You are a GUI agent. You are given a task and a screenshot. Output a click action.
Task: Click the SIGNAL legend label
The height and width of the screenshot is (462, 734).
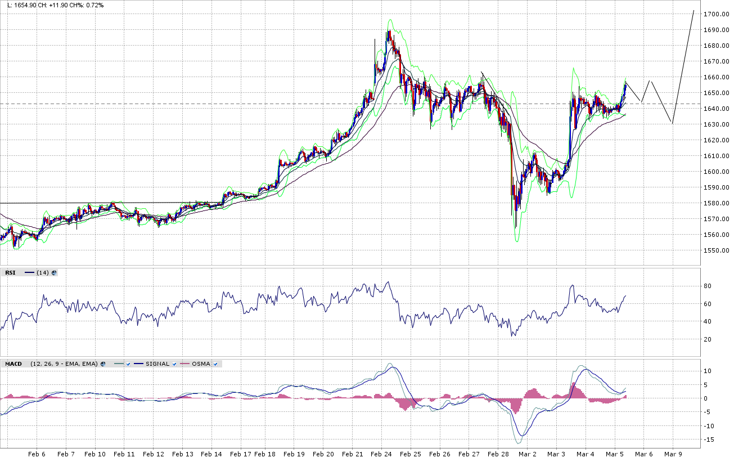pyautogui.click(x=157, y=364)
